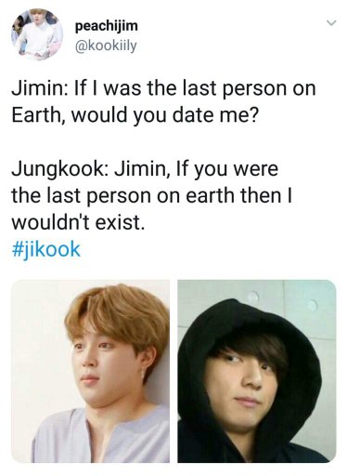
Task: Click the "wouldn't exist." text line
Action: [78, 222]
